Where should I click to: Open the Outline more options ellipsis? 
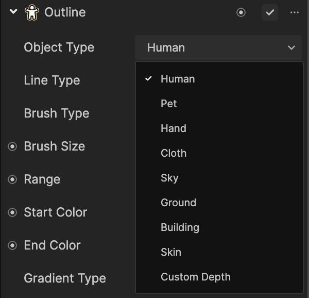pyautogui.click(x=295, y=12)
